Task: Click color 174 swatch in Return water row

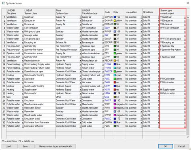Action: (114, 93)
